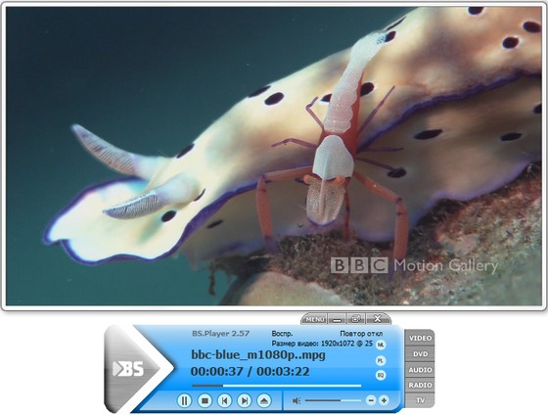This screenshot has height=415, width=548.
Task: Click the eject/open file button
Action: pos(264,400)
